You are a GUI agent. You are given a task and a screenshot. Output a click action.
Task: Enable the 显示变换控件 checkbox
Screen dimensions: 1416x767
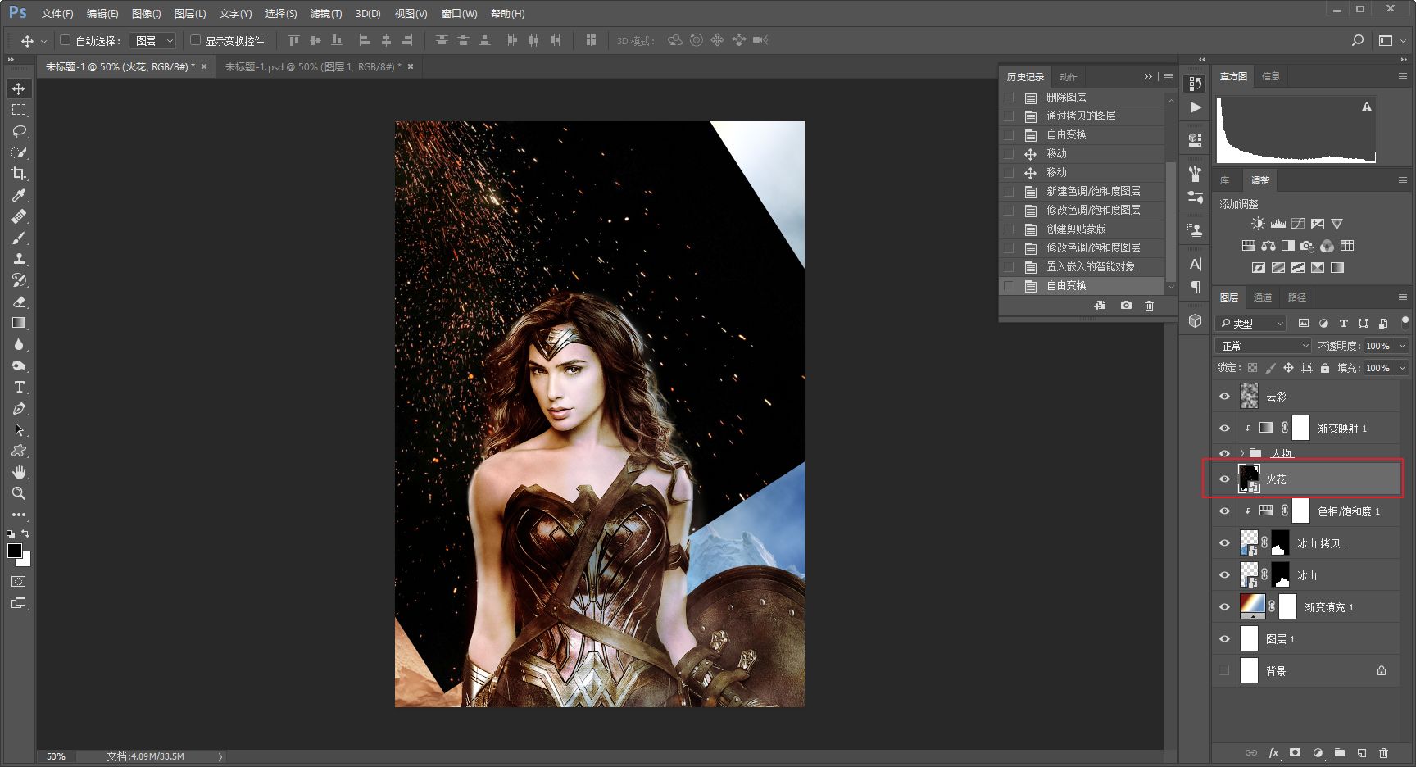pyautogui.click(x=196, y=40)
